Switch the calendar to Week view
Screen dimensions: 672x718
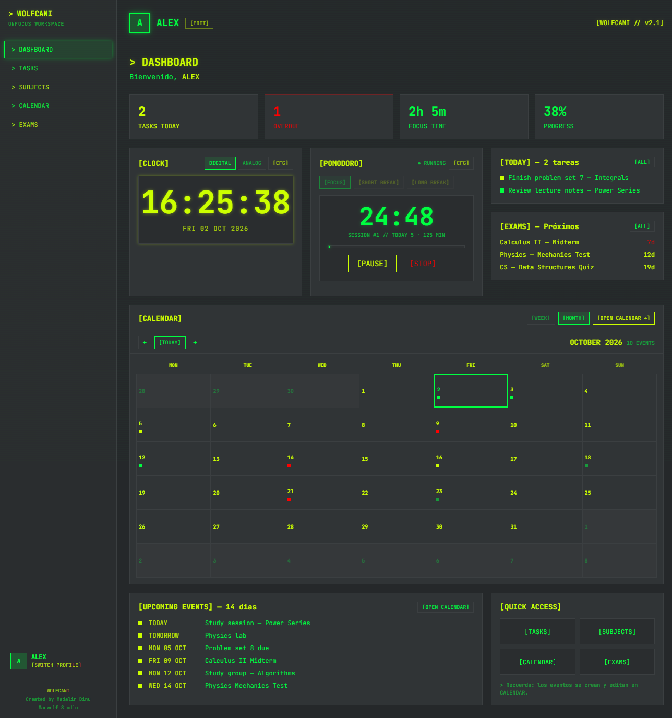(541, 318)
